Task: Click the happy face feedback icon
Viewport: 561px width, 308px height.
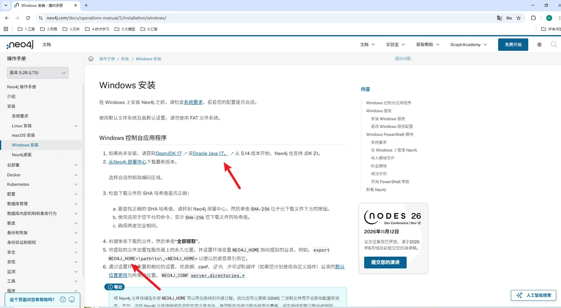Action: coord(72,299)
